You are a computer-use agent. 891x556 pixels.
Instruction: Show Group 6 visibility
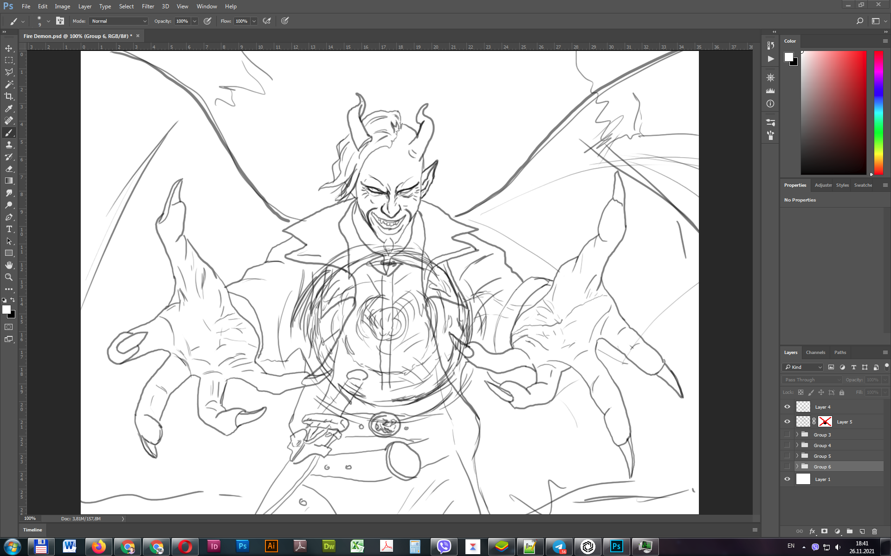[x=787, y=467]
